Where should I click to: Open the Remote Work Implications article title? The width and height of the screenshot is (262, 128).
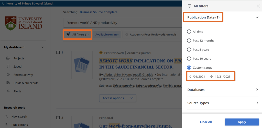(x=140, y=64)
